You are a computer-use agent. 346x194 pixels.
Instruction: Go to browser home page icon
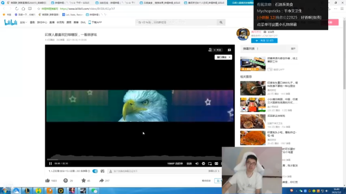coord(23,9)
